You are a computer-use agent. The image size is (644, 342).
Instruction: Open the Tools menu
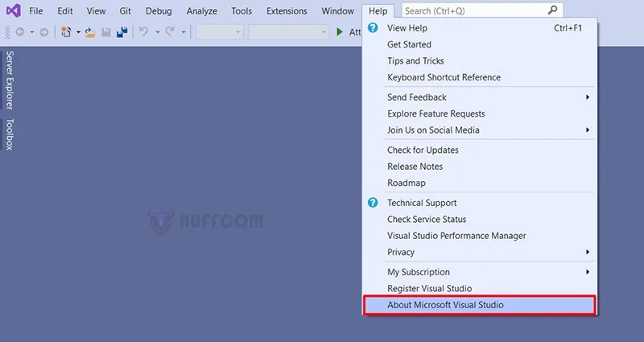(242, 11)
